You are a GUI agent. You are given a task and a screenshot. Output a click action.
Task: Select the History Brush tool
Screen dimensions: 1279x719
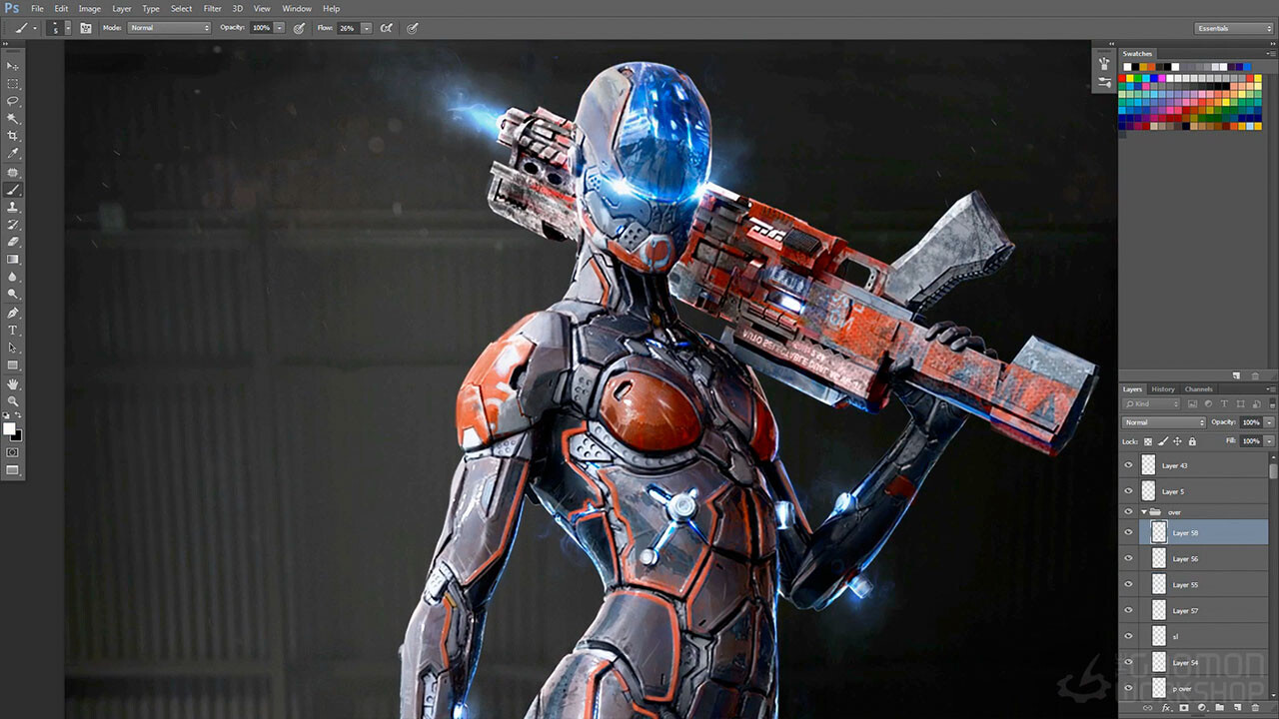pyautogui.click(x=13, y=225)
